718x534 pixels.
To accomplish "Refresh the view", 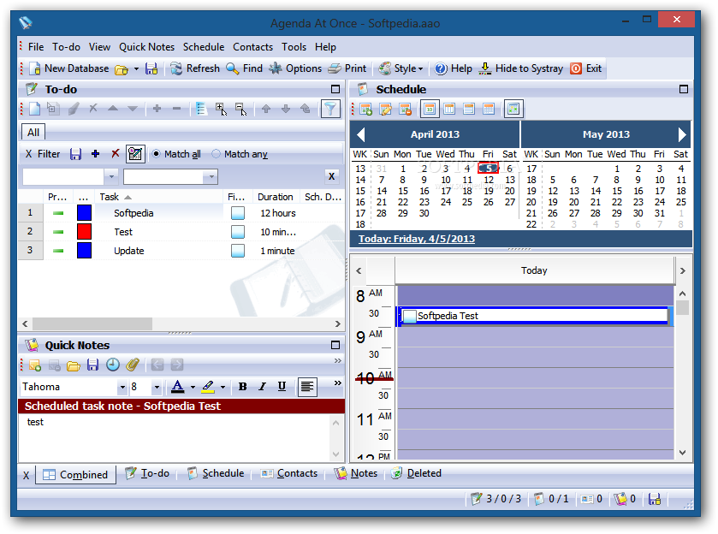I will pyautogui.click(x=195, y=68).
